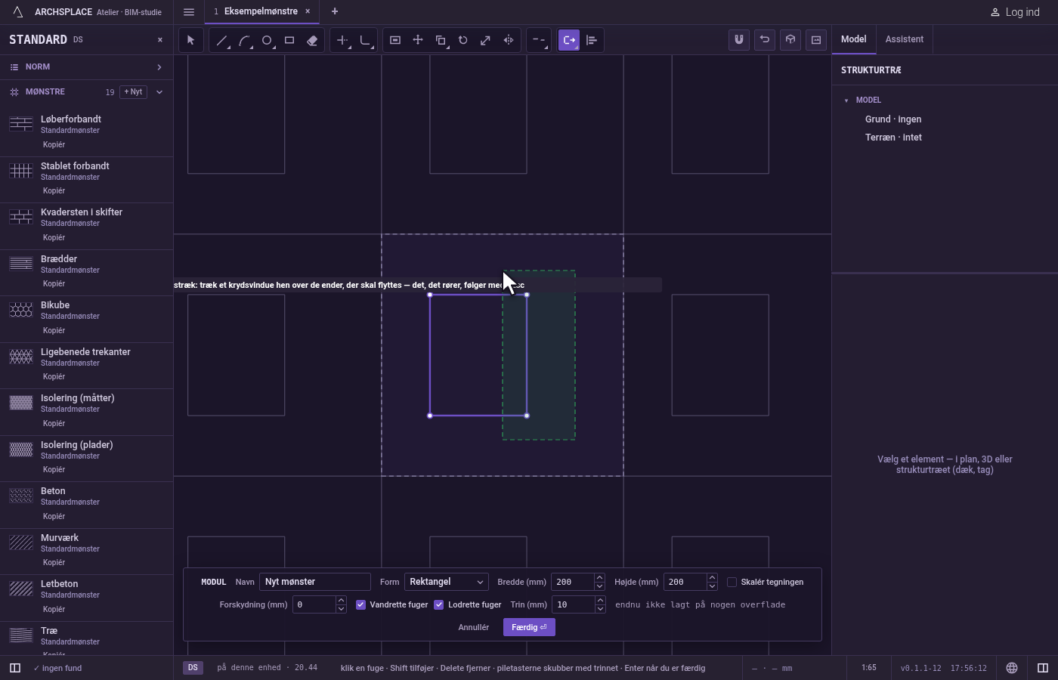Click the undo arrow icon
The image size is (1058, 680).
(x=765, y=40)
